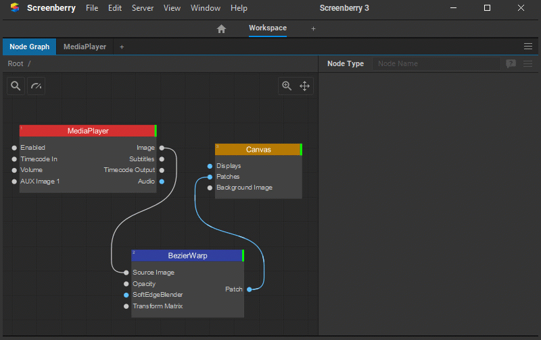The image size is (541, 340).
Task: Click the zoom-in magnifier icon
Action: (287, 86)
